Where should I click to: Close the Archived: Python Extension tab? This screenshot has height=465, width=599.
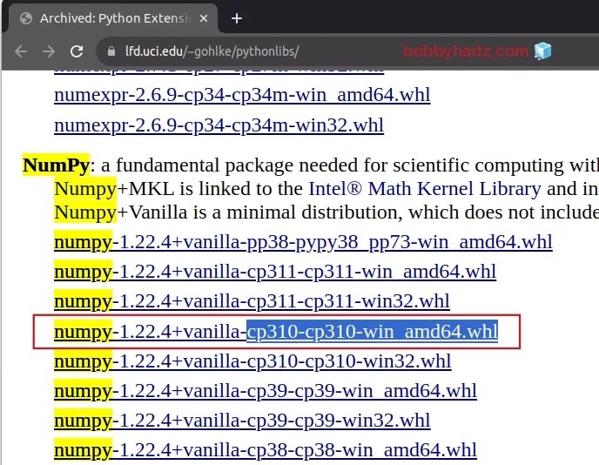click(x=204, y=18)
